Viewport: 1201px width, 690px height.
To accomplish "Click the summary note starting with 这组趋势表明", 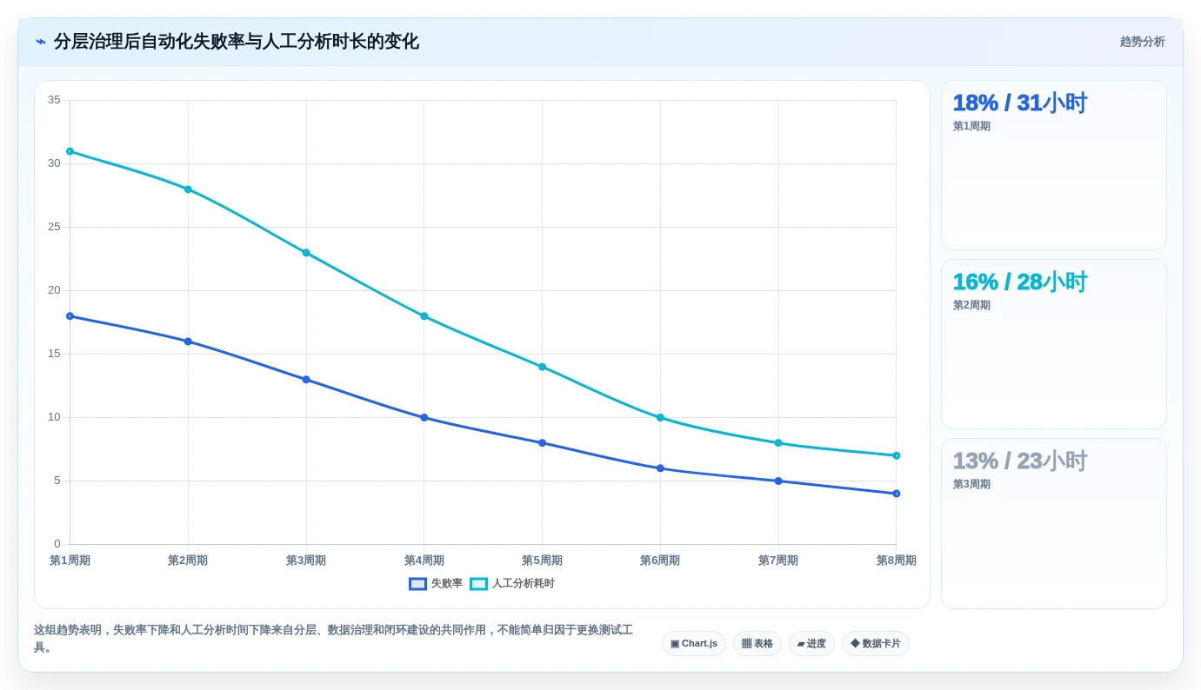I will (x=334, y=639).
